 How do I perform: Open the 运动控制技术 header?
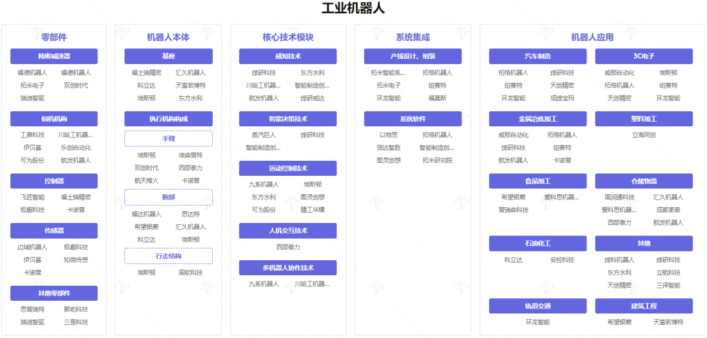click(x=287, y=168)
